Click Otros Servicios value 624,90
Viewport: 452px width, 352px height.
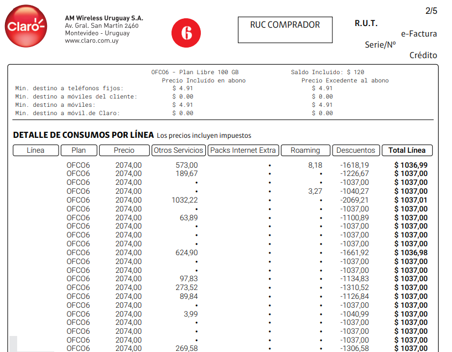(x=186, y=253)
